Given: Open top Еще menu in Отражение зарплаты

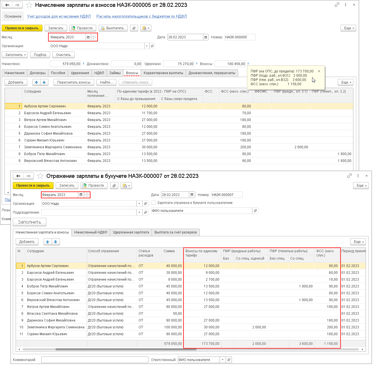Looking at the screenshot, I should coord(361,185).
